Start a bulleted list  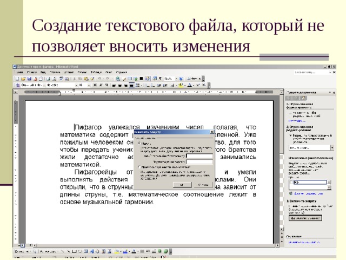pyautogui.click(x=154, y=86)
